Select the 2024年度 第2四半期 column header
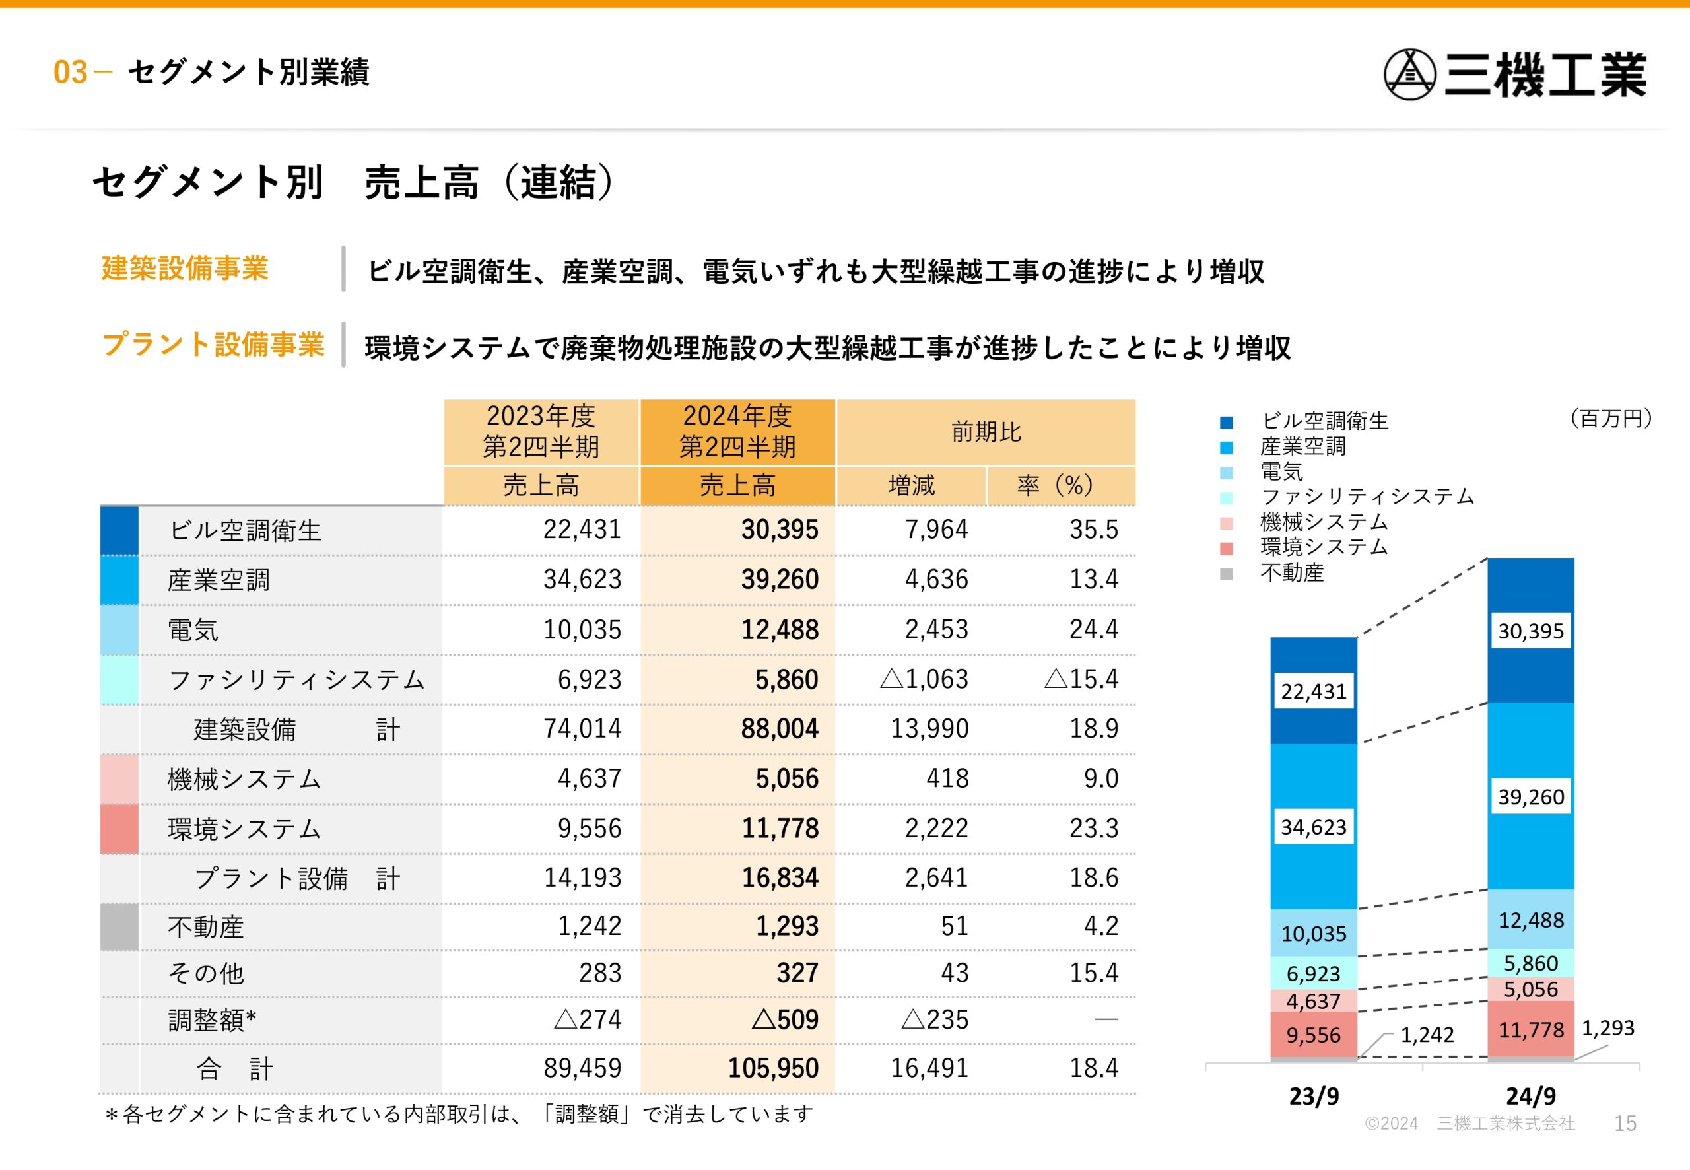 [737, 432]
